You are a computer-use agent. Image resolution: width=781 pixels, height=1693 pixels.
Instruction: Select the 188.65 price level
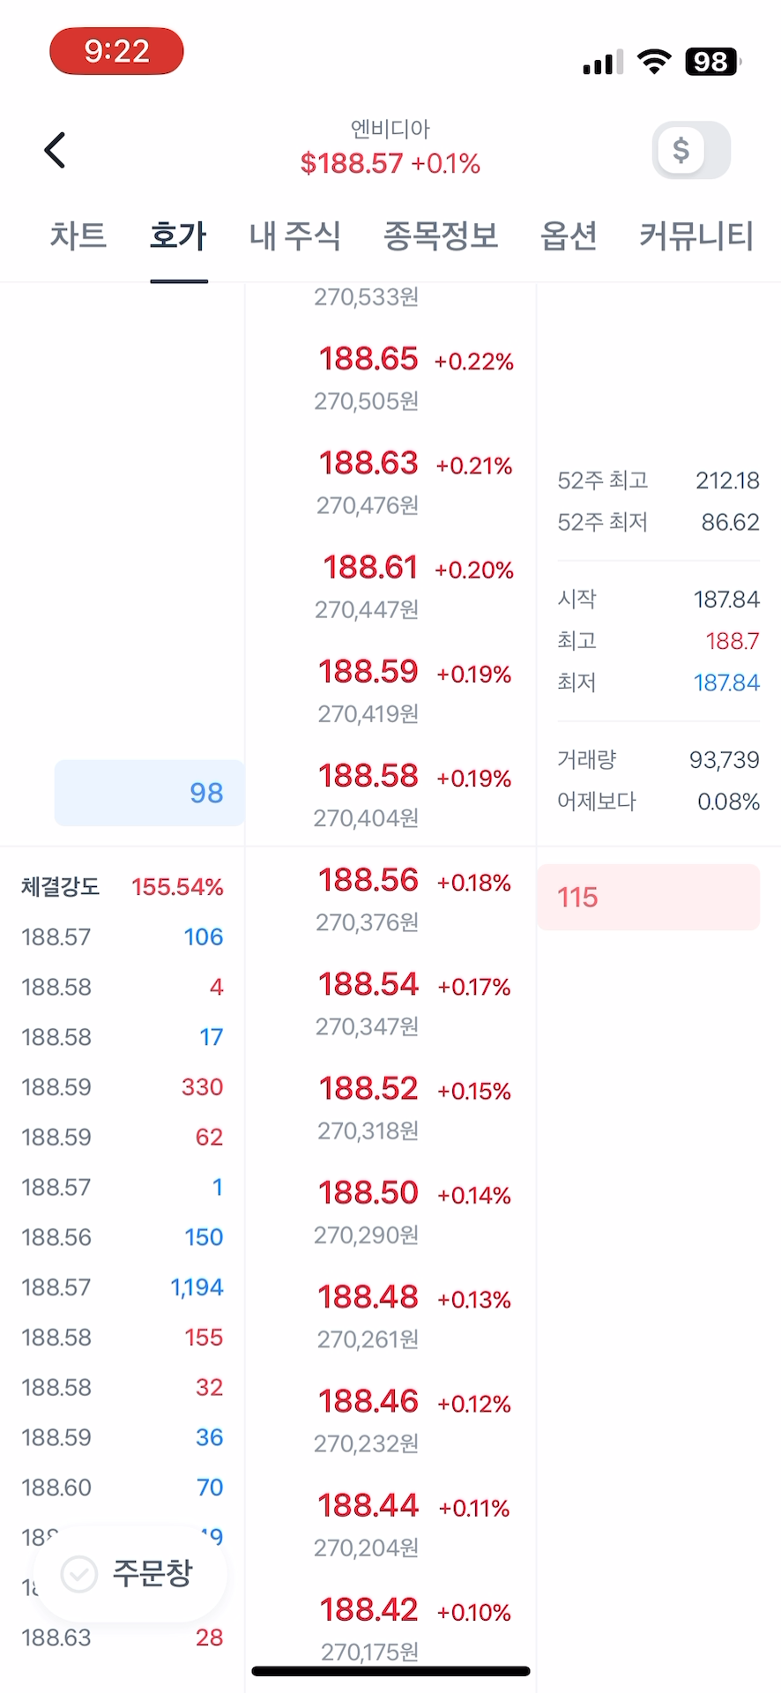pos(390,377)
